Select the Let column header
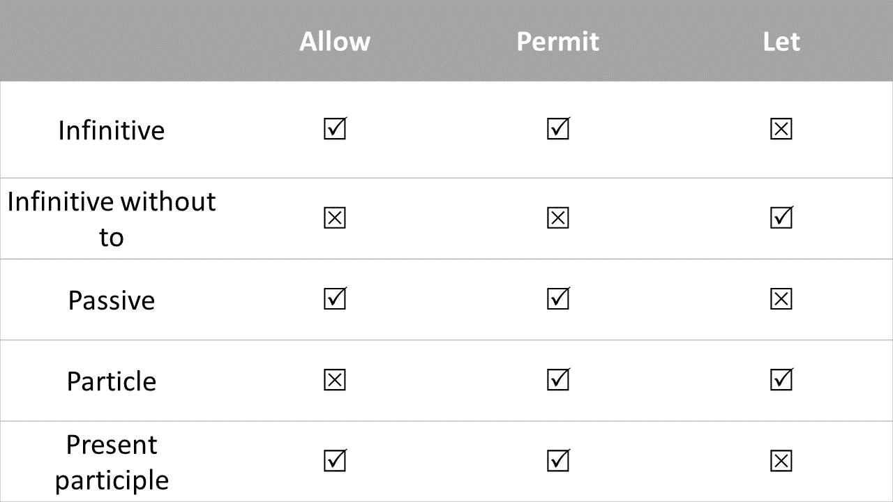The width and height of the screenshot is (893, 502). pos(781,42)
